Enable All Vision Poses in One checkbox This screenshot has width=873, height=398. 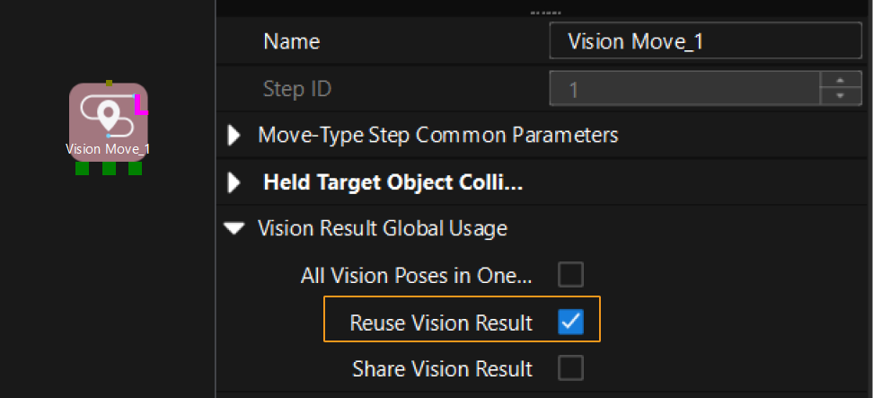coord(570,275)
